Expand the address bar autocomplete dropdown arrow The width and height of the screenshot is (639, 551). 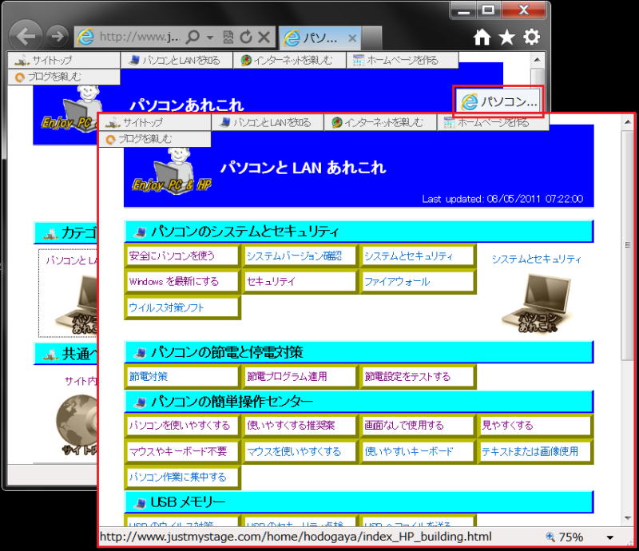coord(209,37)
